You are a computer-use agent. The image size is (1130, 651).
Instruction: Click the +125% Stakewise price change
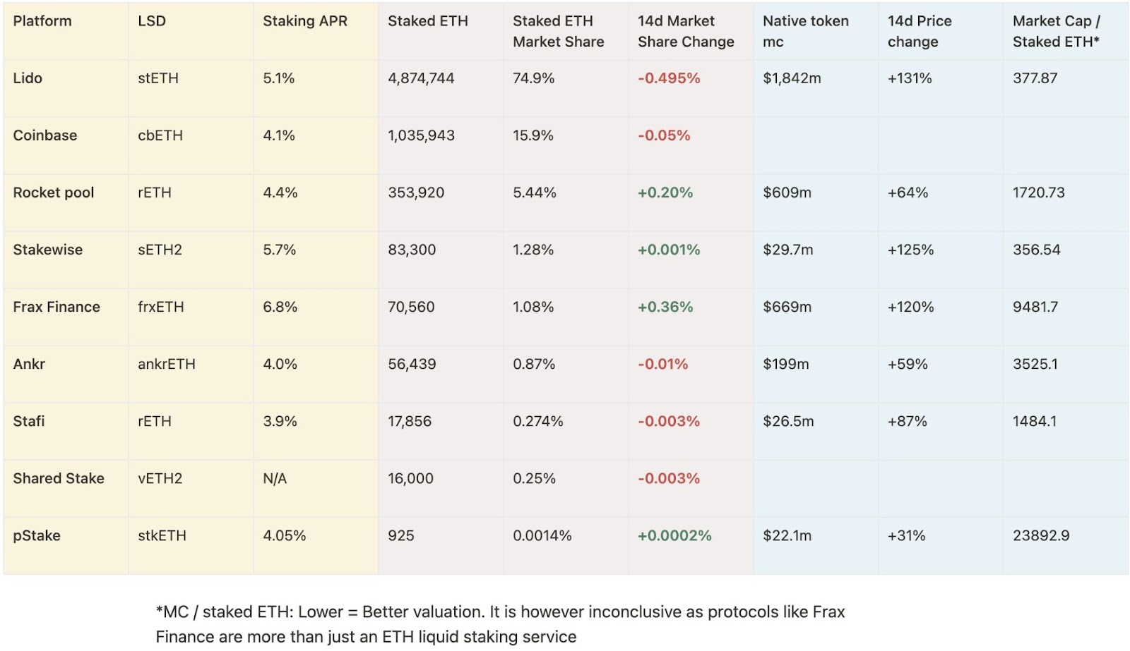point(910,250)
